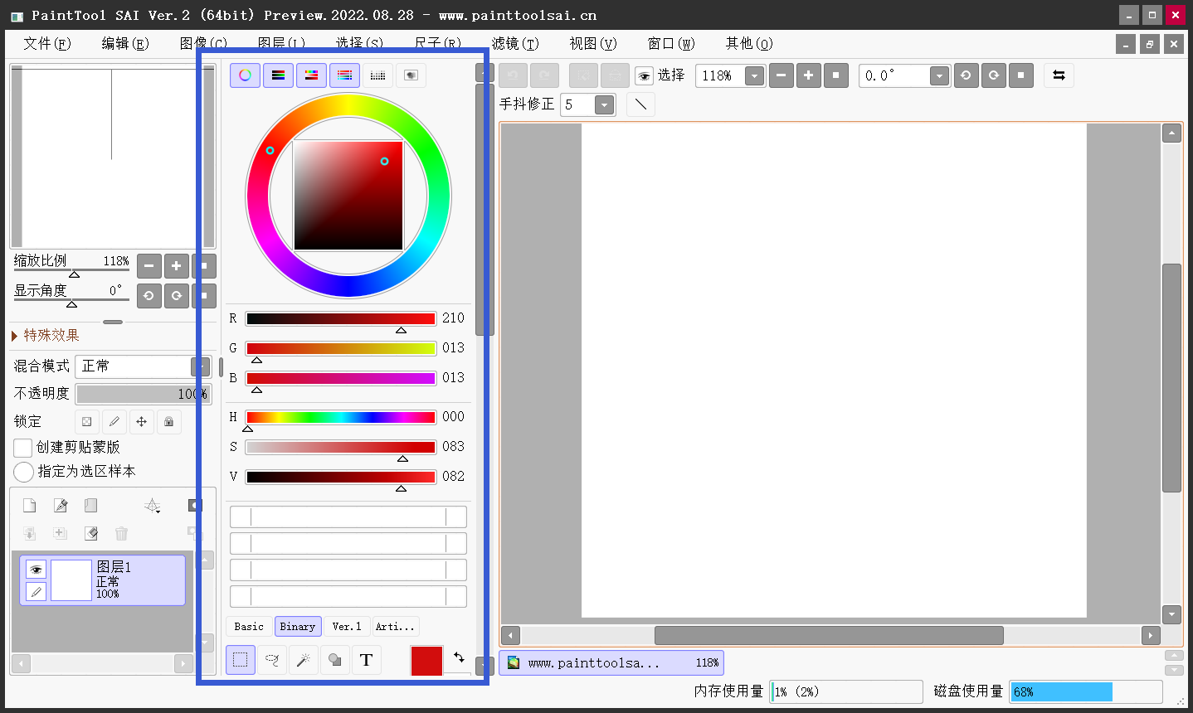The image size is (1193, 713).
Task: Create a new normal layer
Action: (x=30, y=506)
